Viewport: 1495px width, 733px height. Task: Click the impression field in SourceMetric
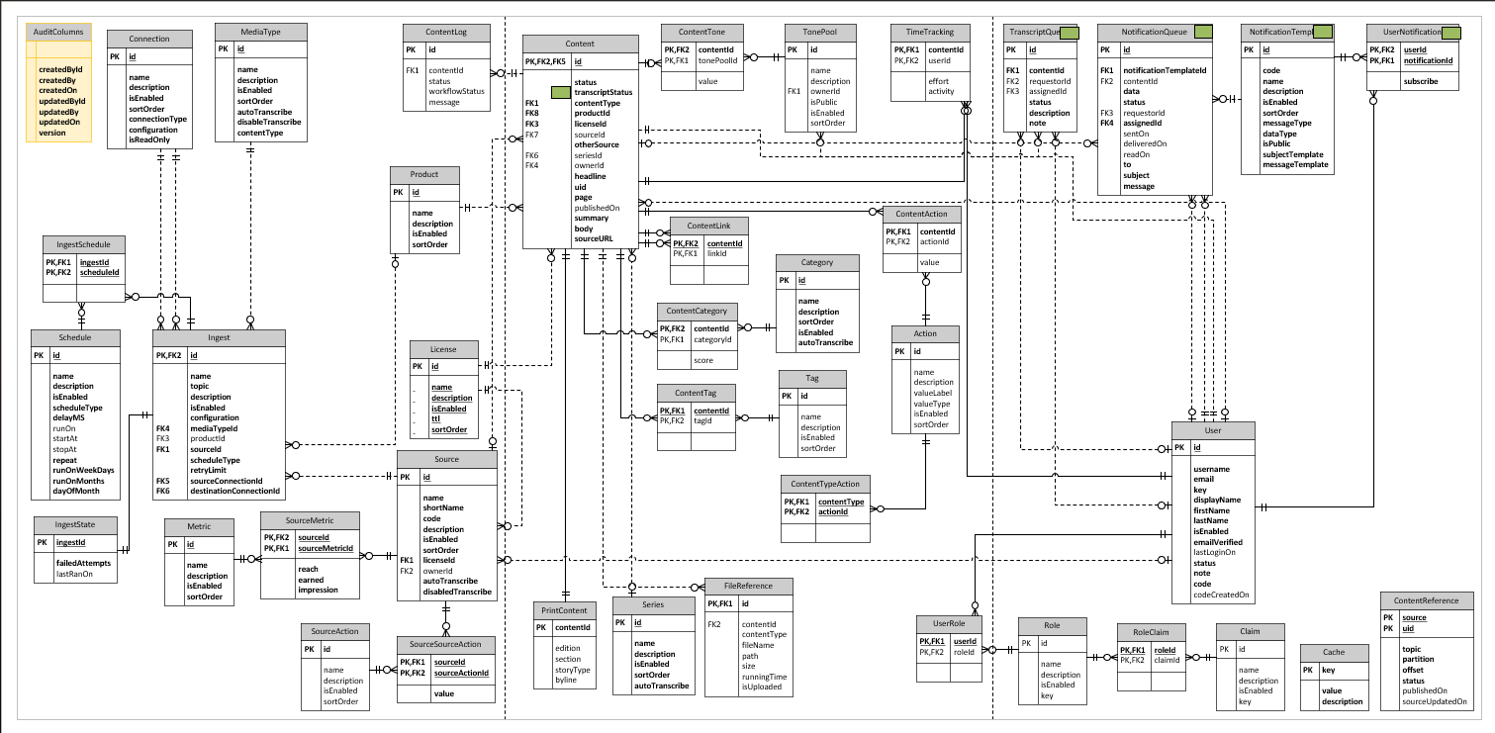point(319,590)
